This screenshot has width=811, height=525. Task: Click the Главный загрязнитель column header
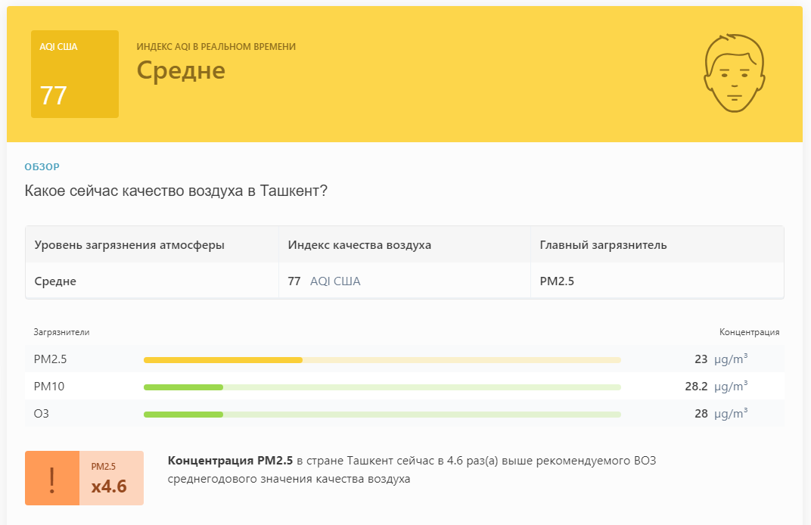pos(603,244)
